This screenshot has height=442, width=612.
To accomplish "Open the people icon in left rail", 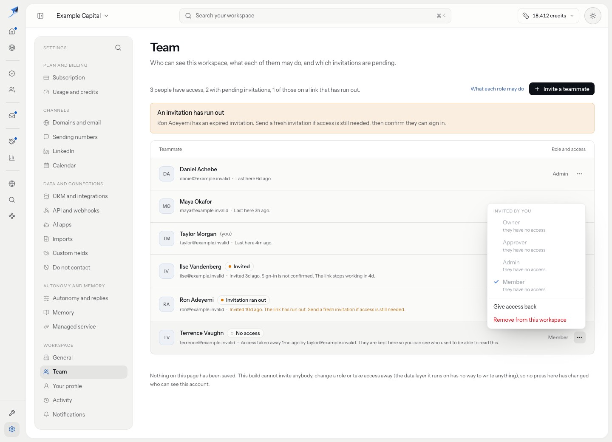I will coord(12,90).
